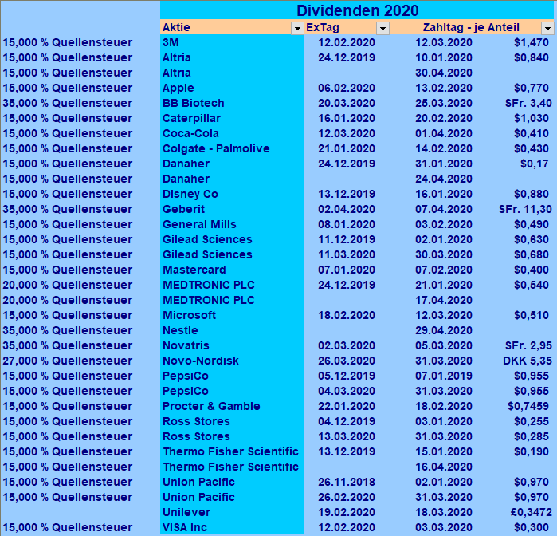Click the $0,510 Microsoft dividend amount
Image resolution: width=557 pixels, height=536 pixels.
(x=532, y=316)
